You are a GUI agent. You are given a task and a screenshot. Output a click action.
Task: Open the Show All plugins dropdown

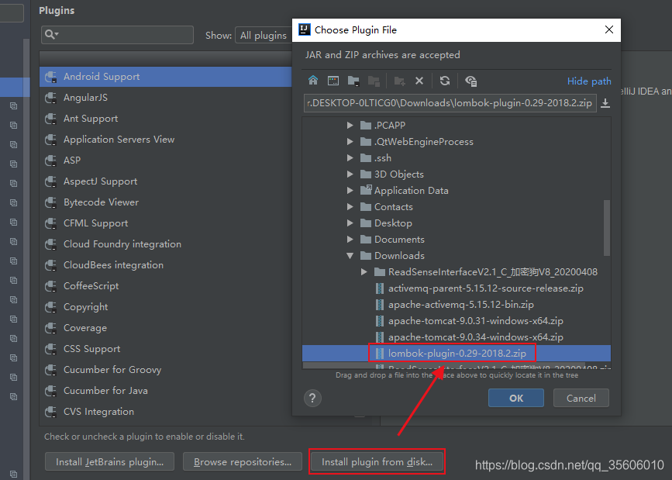click(x=264, y=35)
